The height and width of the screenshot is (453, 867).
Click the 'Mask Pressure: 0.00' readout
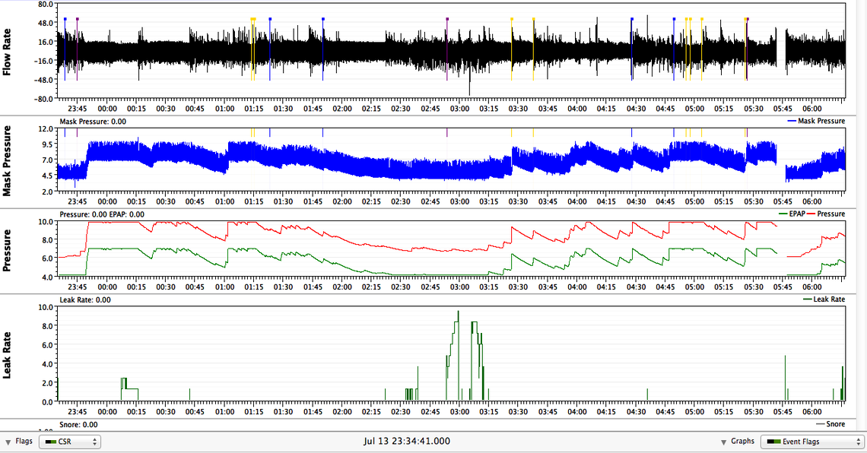click(93, 122)
